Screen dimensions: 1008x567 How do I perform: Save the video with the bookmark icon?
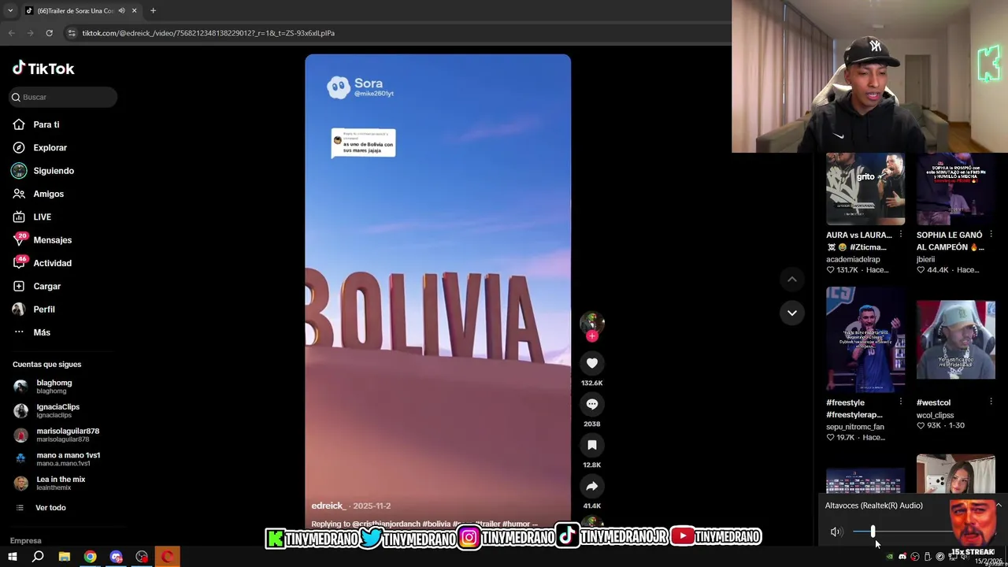point(592,445)
